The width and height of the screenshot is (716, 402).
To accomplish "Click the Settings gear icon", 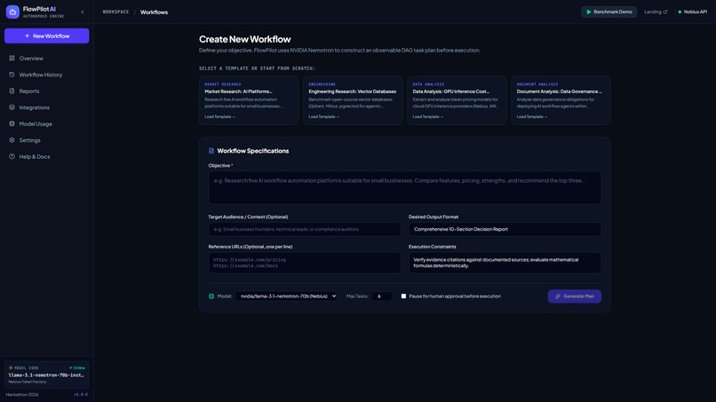I will (x=12, y=140).
